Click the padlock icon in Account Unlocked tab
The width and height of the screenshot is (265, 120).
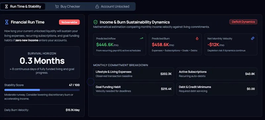tap(97, 7)
